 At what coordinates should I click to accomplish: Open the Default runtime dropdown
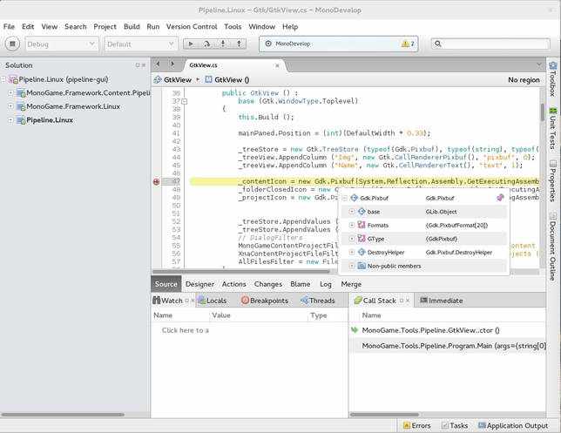pyautogui.click(x=140, y=44)
